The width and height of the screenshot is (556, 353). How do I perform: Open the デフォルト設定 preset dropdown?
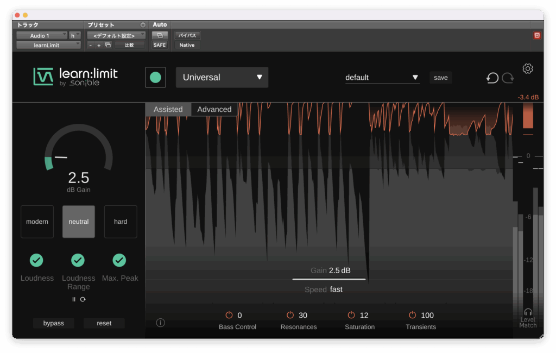(116, 35)
